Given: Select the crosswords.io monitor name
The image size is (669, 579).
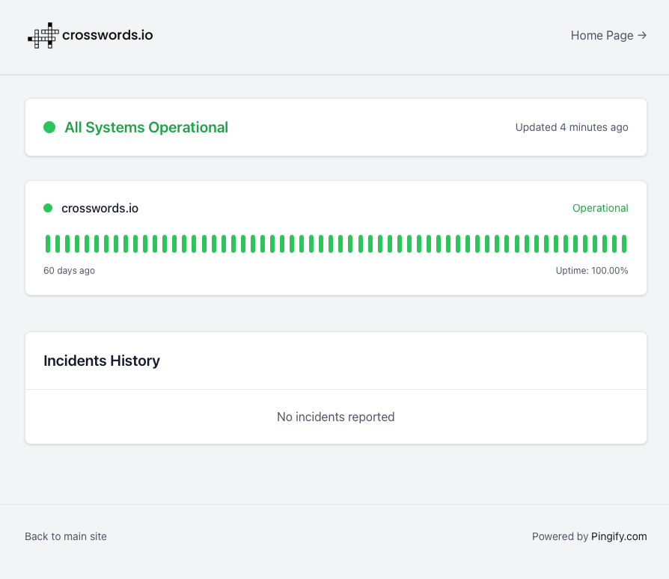Looking at the screenshot, I should pyautogui.click(x=100, y=208).
